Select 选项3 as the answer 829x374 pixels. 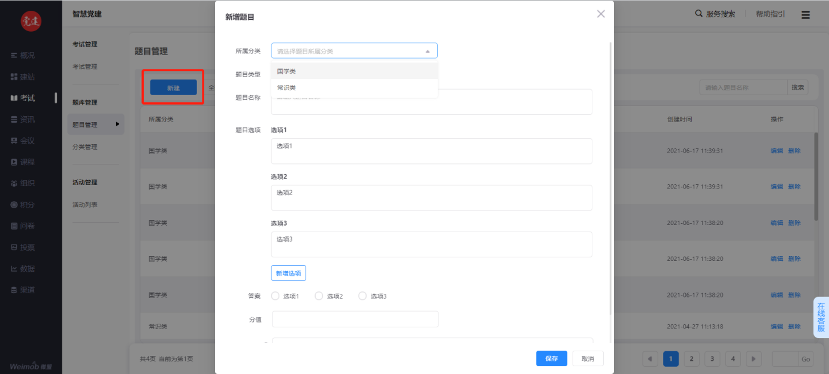click(x=362, y=296)
